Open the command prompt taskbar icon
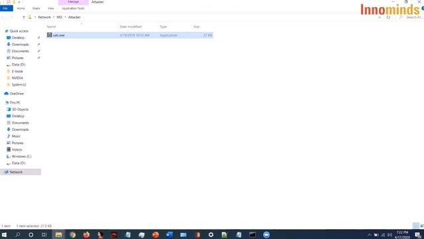The height and width of the screenshot is (239, 424). pyautogui.click(x=252, y=234)
